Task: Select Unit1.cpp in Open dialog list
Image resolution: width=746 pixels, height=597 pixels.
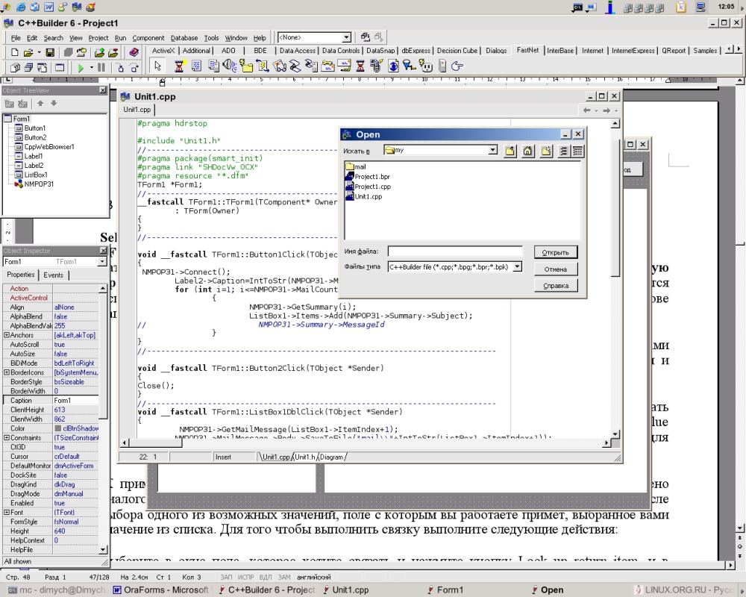Action: (364, 196)
